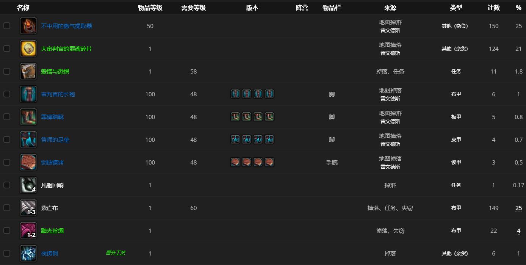Select the 审判官的长袍 row checkbox

7,94
